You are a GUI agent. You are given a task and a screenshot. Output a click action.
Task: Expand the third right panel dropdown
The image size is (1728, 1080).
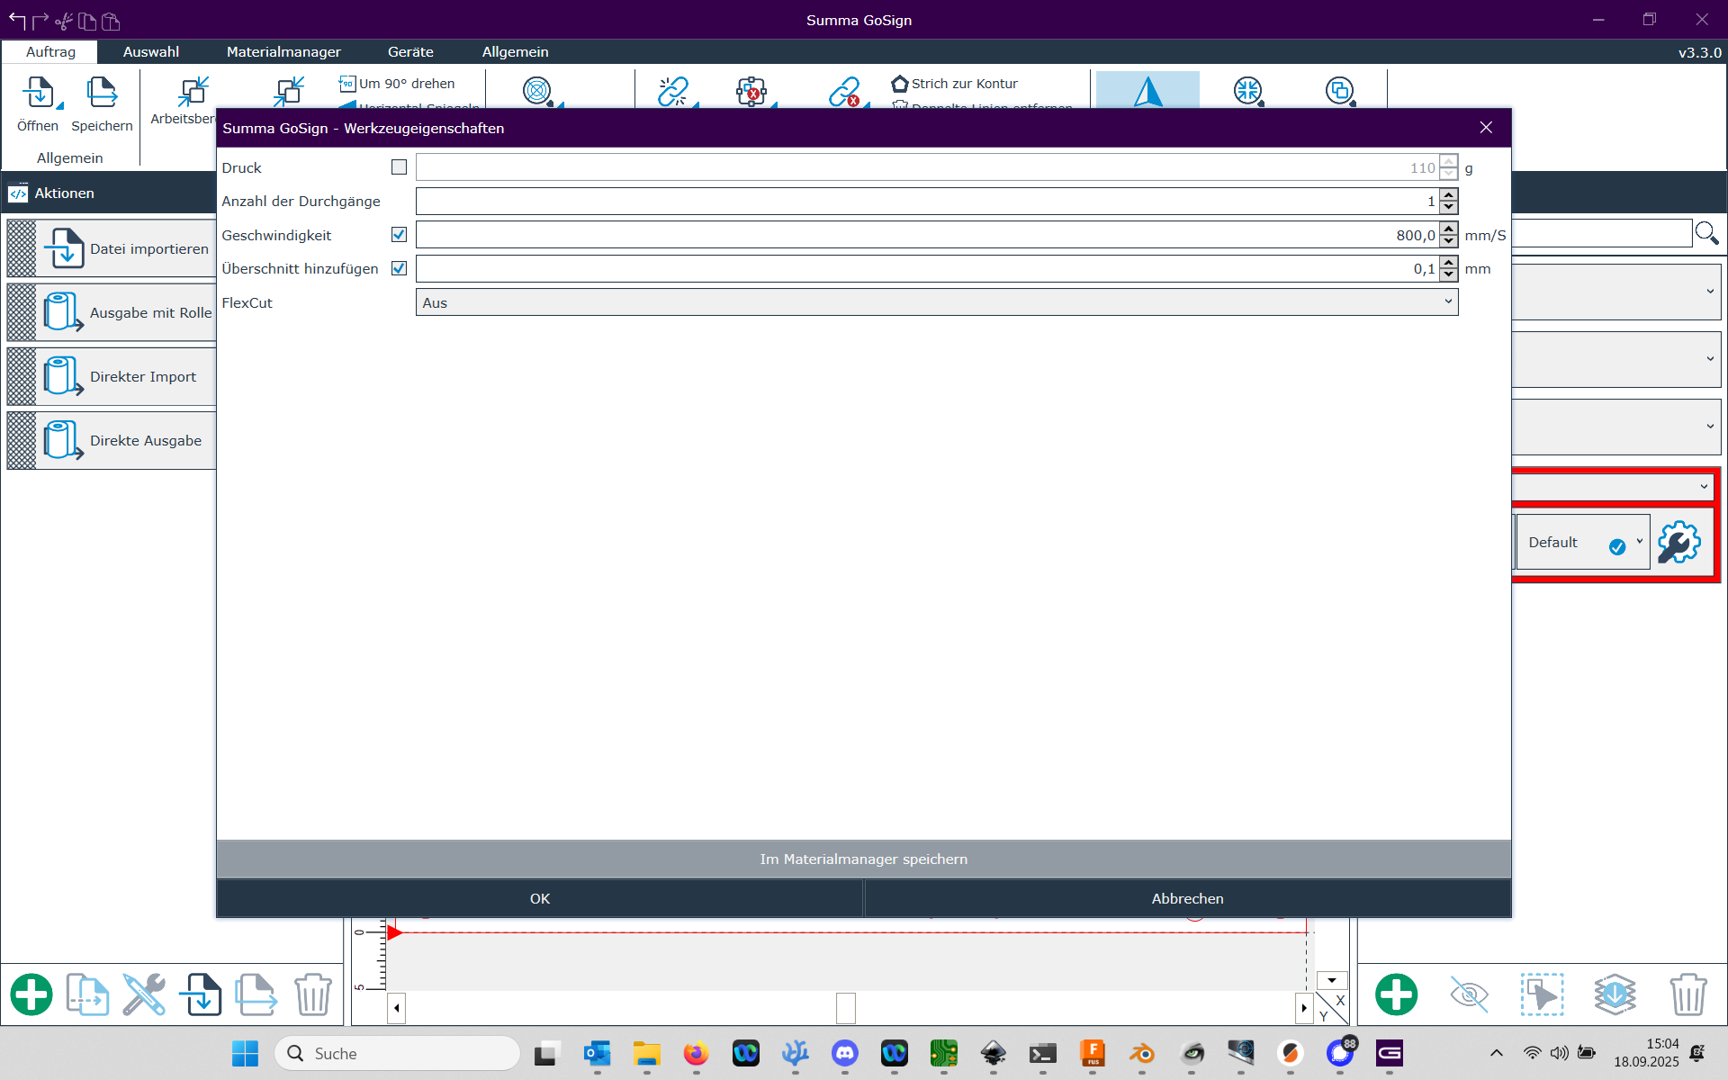[1710, 427]
